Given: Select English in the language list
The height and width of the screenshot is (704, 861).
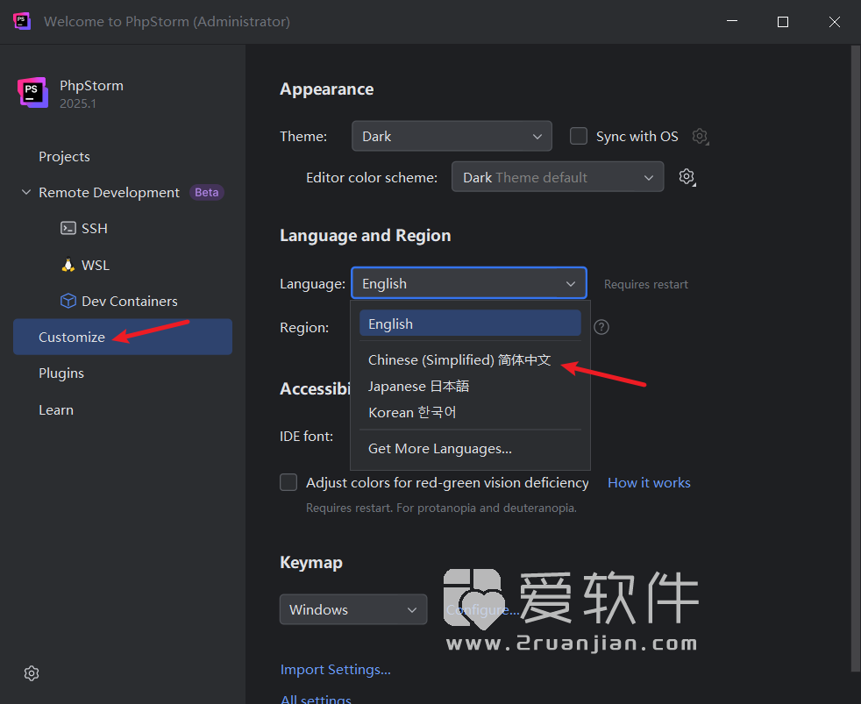Looking at the screenshot, I should click(470, 324).
